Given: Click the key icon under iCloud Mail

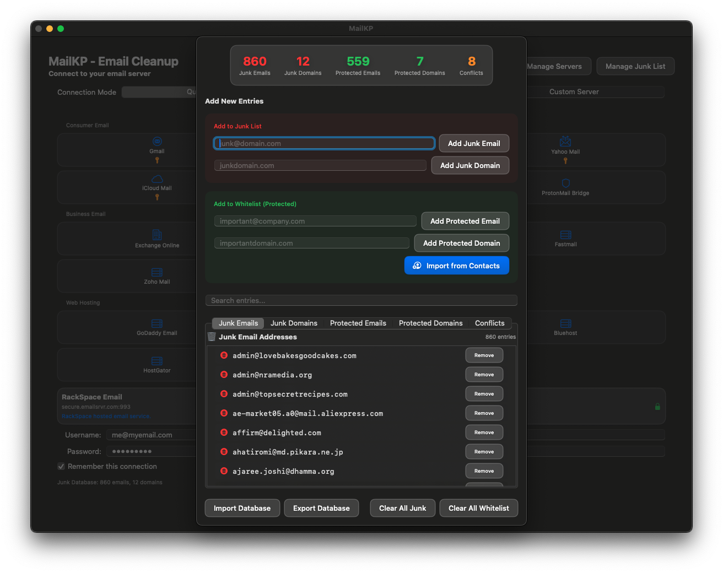Looking at the screenshot, I should pos(157,197).
